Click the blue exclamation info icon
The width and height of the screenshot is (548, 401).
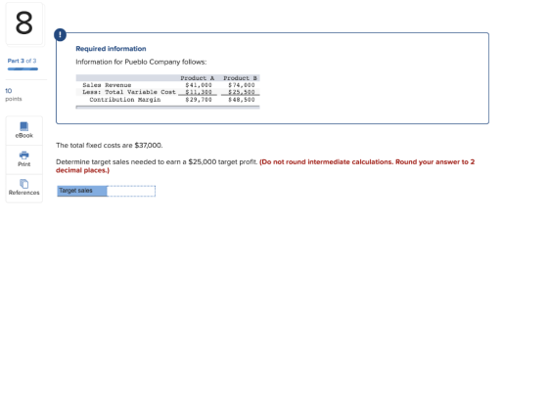[x=60, y=34]
